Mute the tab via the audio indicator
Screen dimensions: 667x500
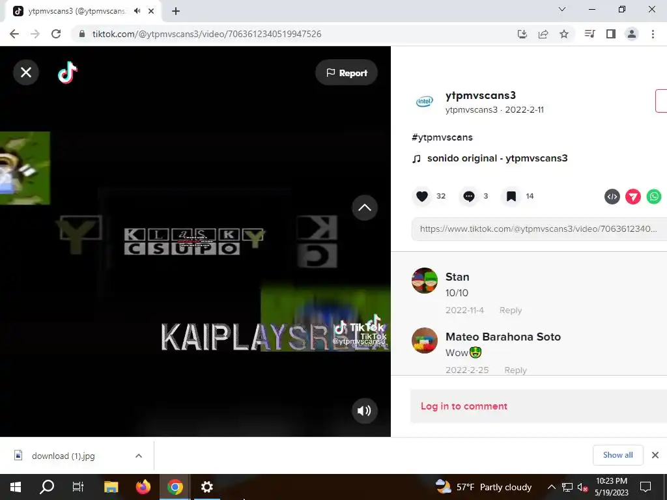[137, 11]
